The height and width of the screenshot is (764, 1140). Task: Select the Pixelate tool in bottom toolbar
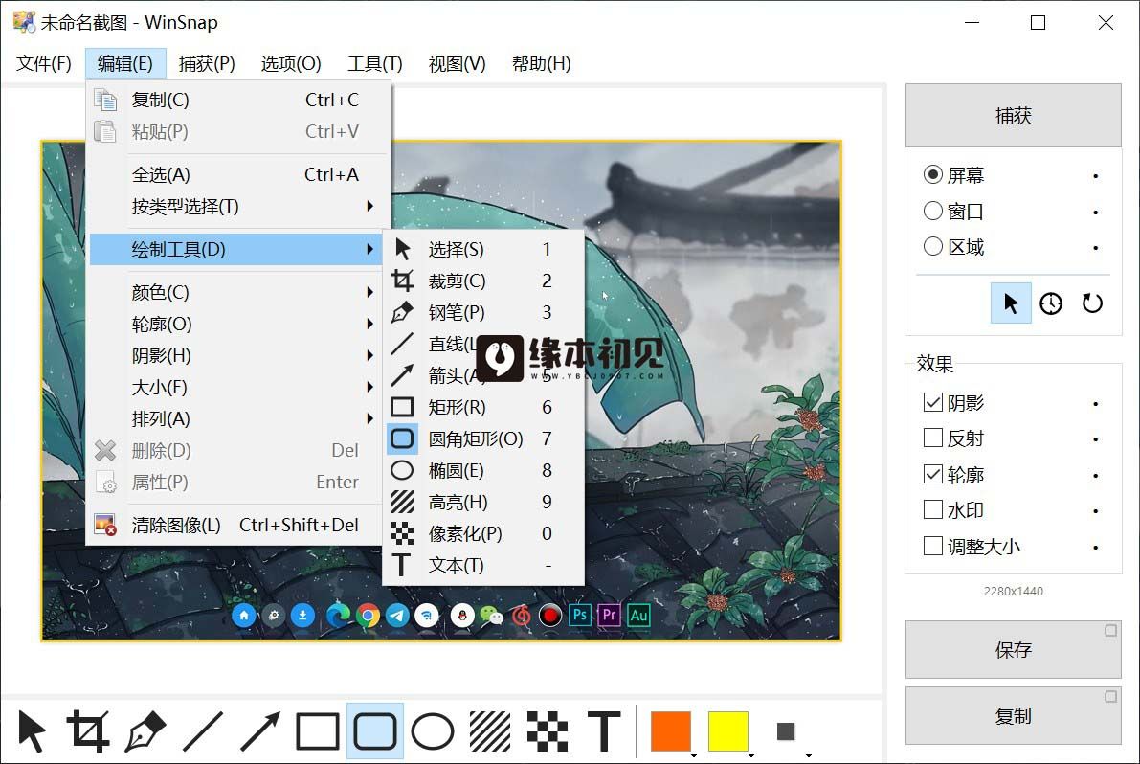pyautogui.click(x=548, y=731)
